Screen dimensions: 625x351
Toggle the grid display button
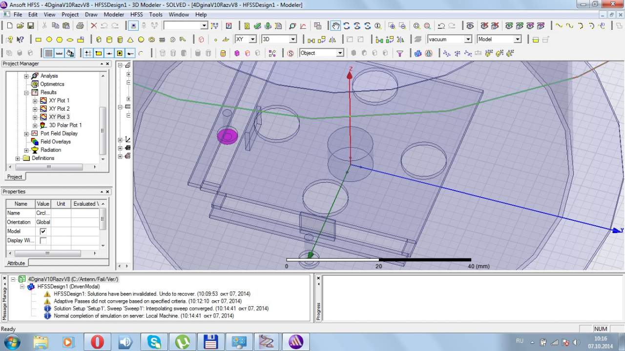click(49, 53)
